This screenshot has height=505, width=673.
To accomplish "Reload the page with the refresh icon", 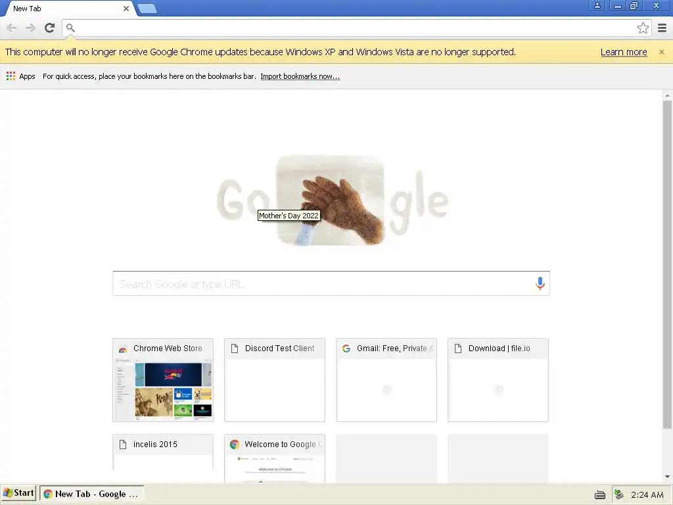I will pos(50,28).
